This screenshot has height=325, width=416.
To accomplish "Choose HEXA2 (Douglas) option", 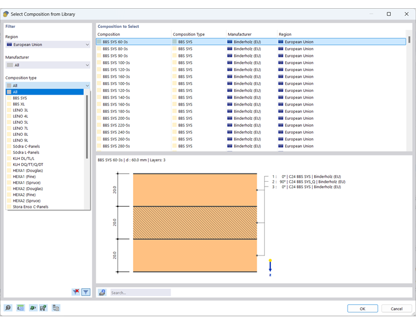I will click(x=44, y=189).
